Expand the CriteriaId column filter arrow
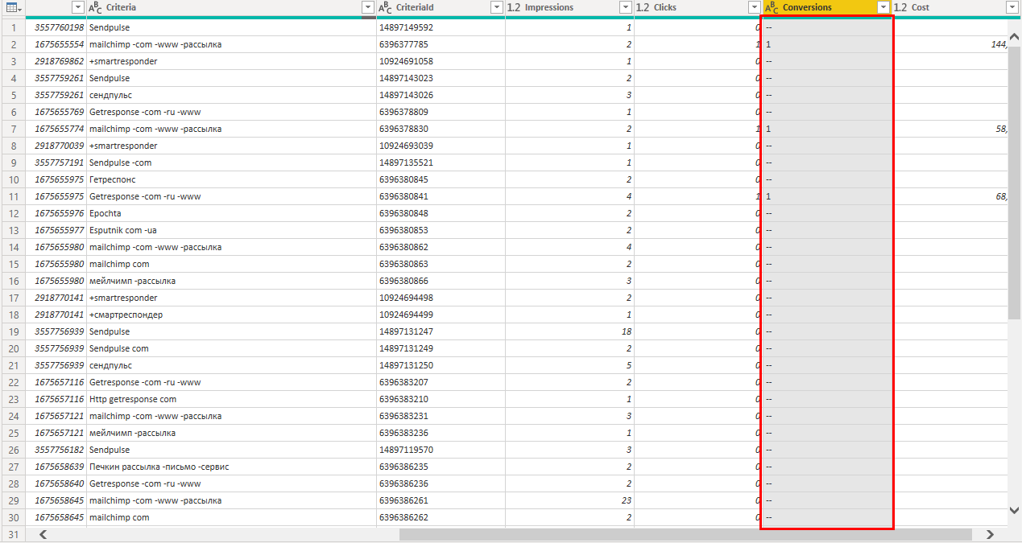Viewport: 1022px width, 543px height. coord(497,7)
